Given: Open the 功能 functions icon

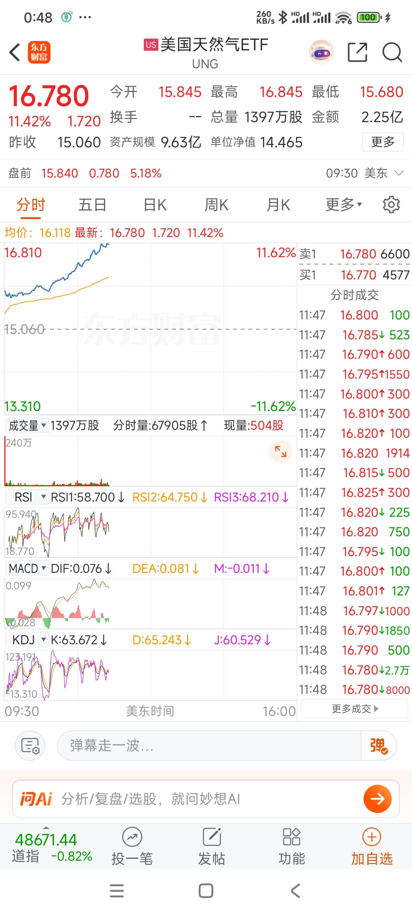Looking at the screenshot, I should click(292, 846).
